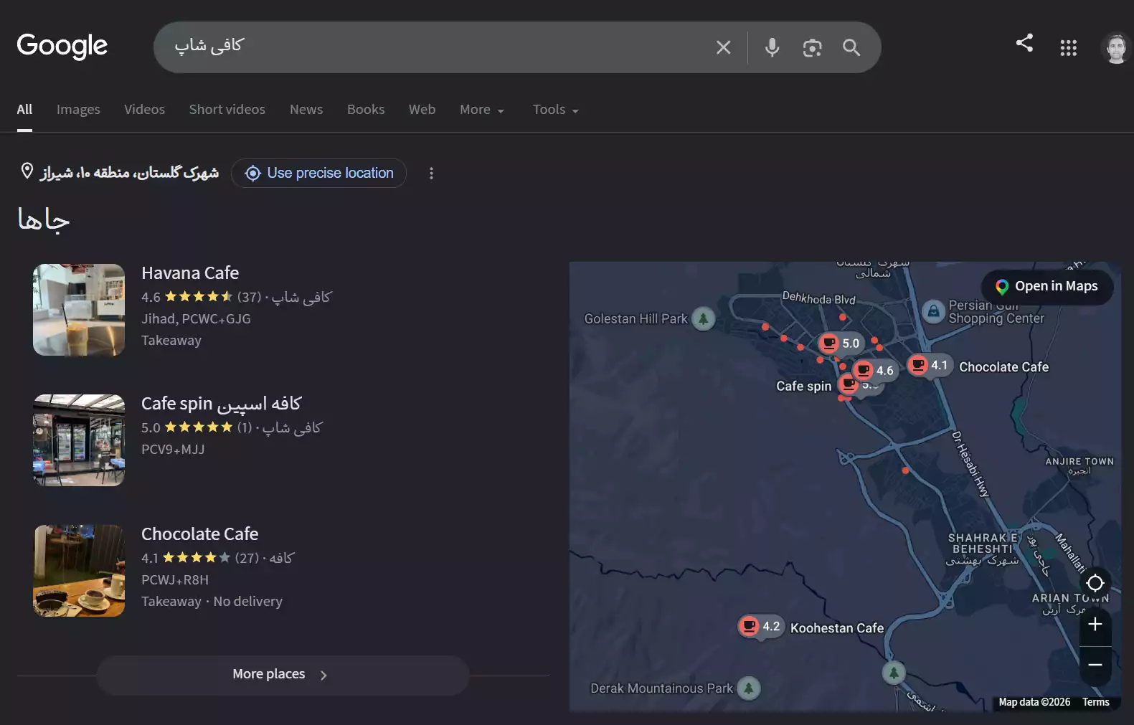Click the Takeaway · No delivery text

click(212, 601)
